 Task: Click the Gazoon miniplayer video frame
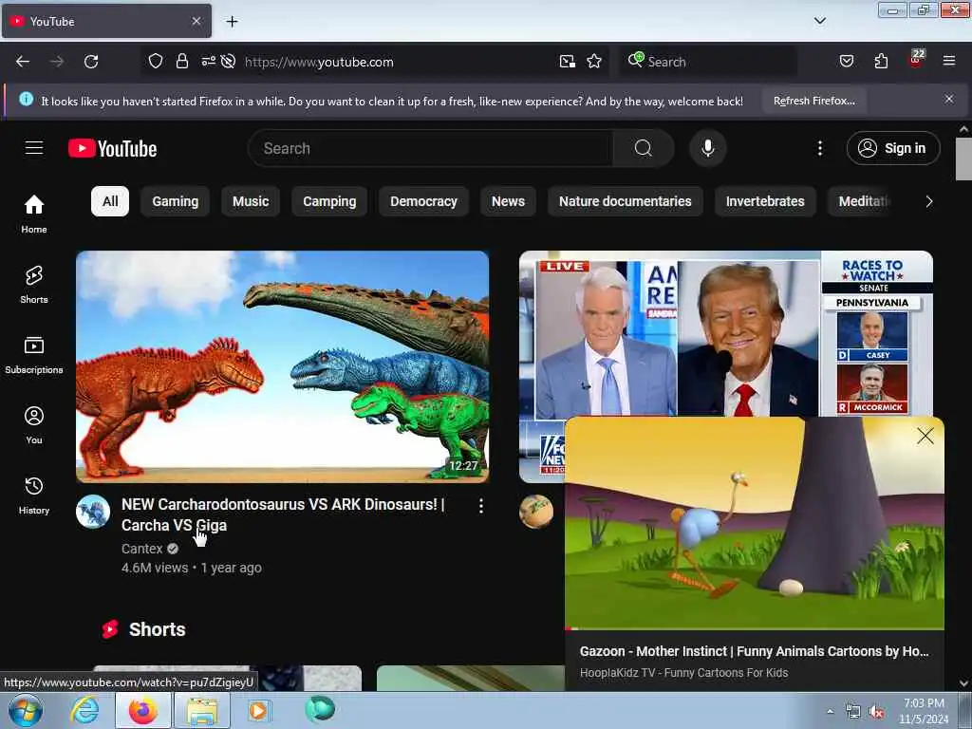pyautogui.click(x=755, y=523)
